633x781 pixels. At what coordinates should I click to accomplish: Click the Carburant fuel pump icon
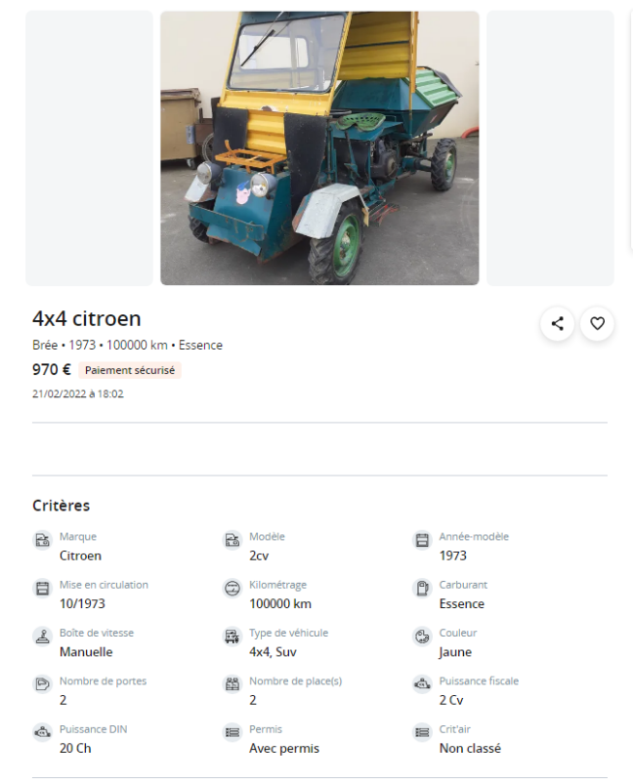pyautogui.click(x=422, y=589)
